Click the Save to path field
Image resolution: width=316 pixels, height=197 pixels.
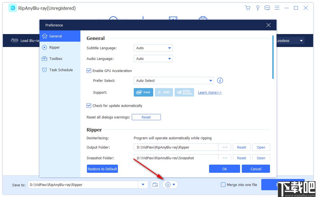click(x=83, y=185)
